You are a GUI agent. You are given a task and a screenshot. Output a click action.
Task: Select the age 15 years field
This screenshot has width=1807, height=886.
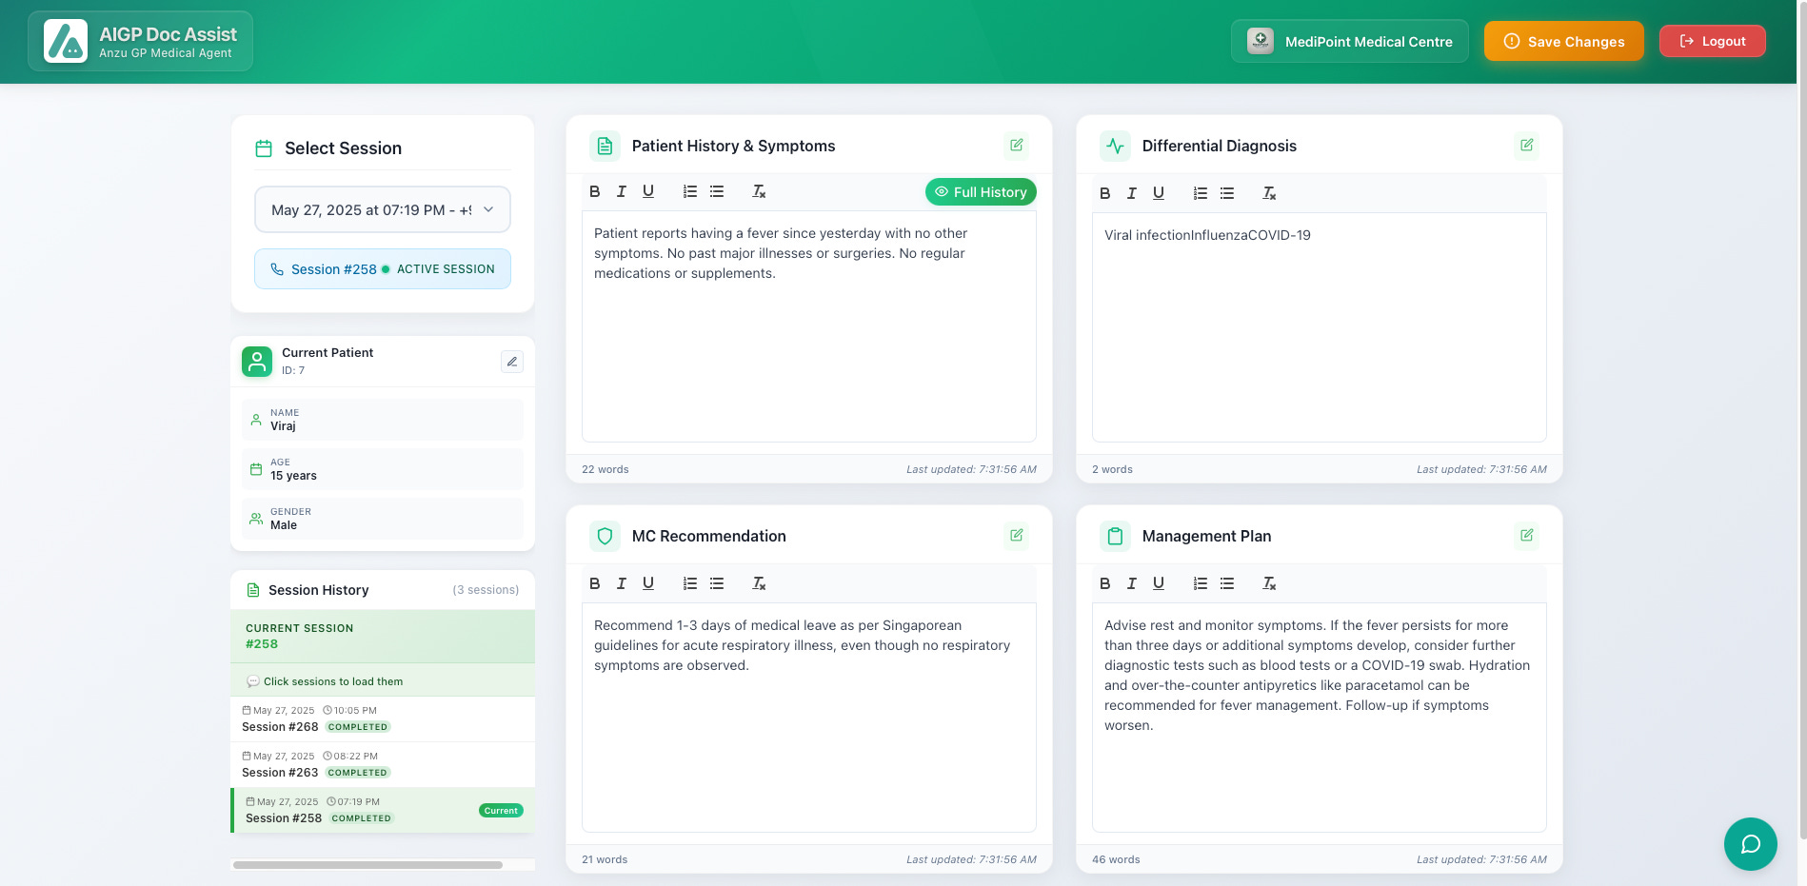[383, 469]
